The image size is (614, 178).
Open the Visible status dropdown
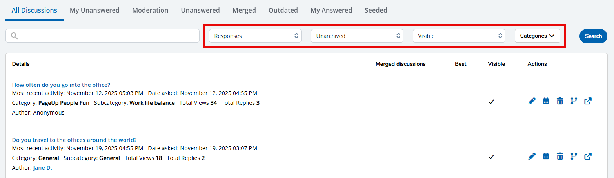coord(459,36)
